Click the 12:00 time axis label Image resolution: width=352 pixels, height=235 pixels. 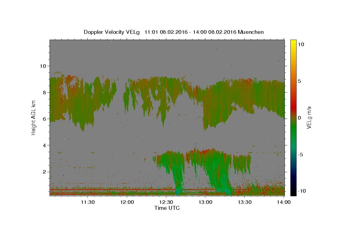(127, 202)
